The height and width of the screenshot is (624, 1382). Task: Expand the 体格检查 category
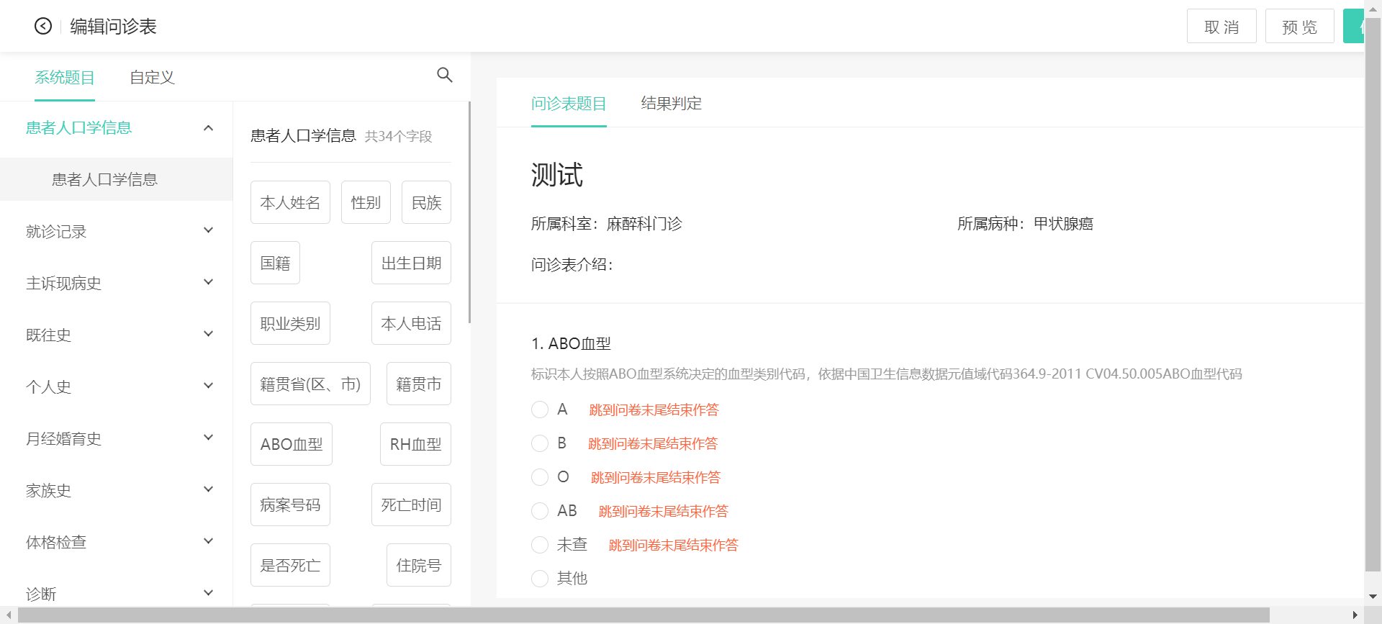coord(117,542)
